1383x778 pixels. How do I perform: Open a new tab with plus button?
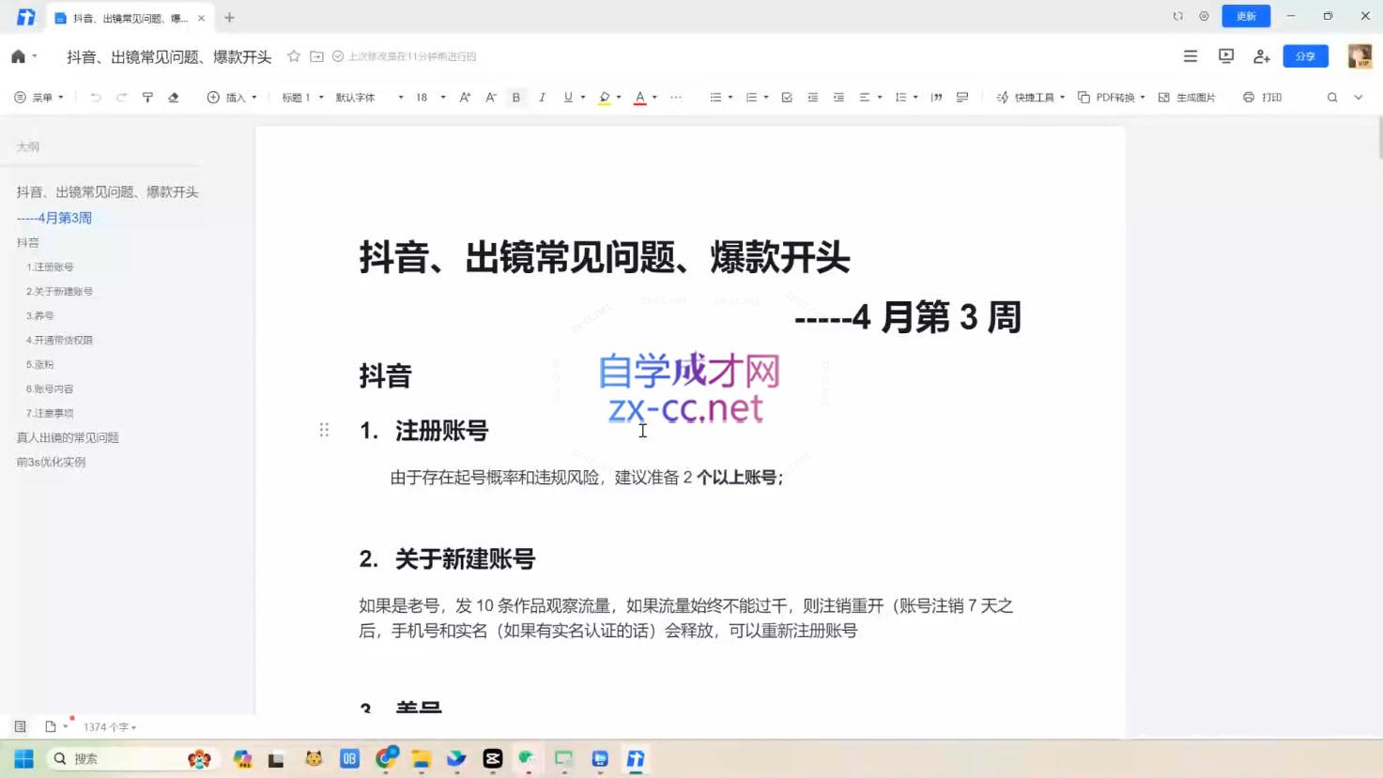coord(229,18)
